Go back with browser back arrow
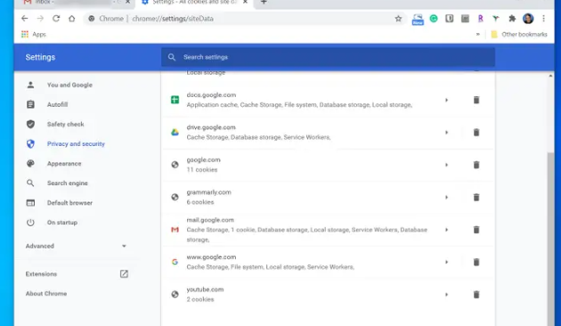Screen dimensions: 561x326 pos(24,19)
